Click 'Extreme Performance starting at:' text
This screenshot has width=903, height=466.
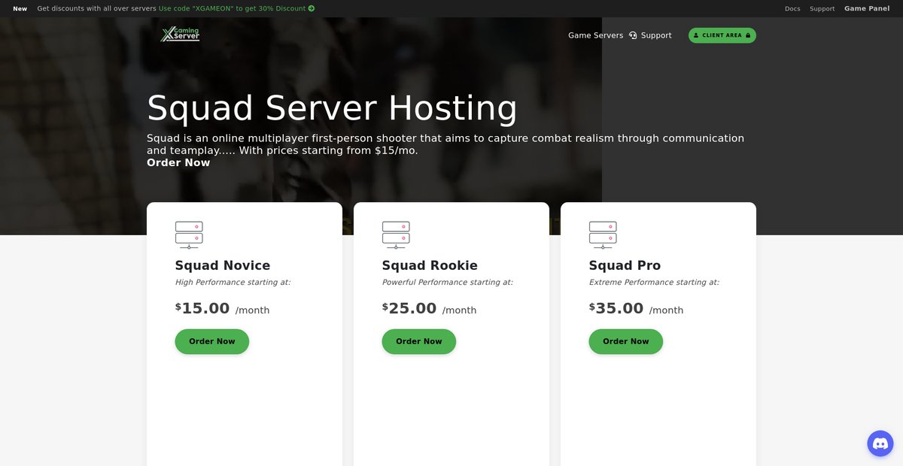click(x=654, y=283)
